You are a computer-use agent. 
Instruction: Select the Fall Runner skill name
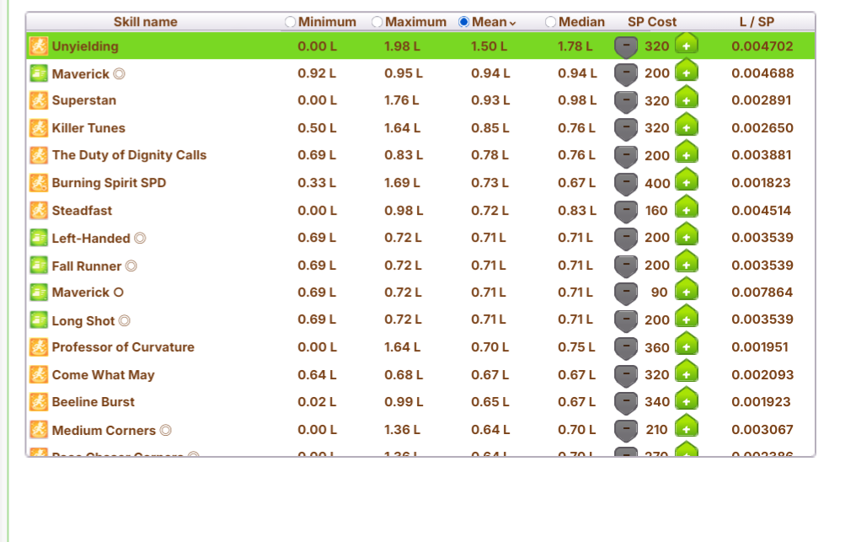tap(87, 266)
